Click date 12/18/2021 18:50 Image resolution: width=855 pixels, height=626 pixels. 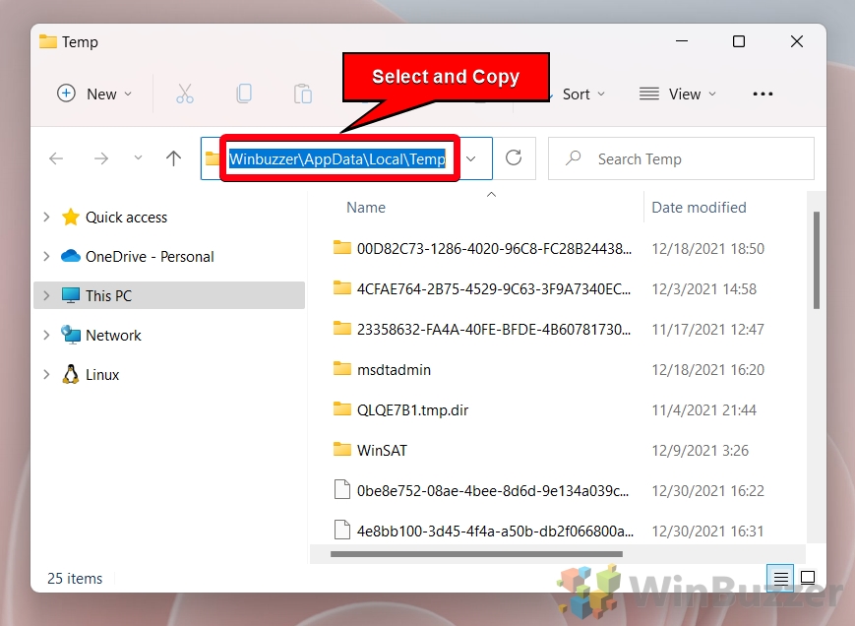point(707,249)
